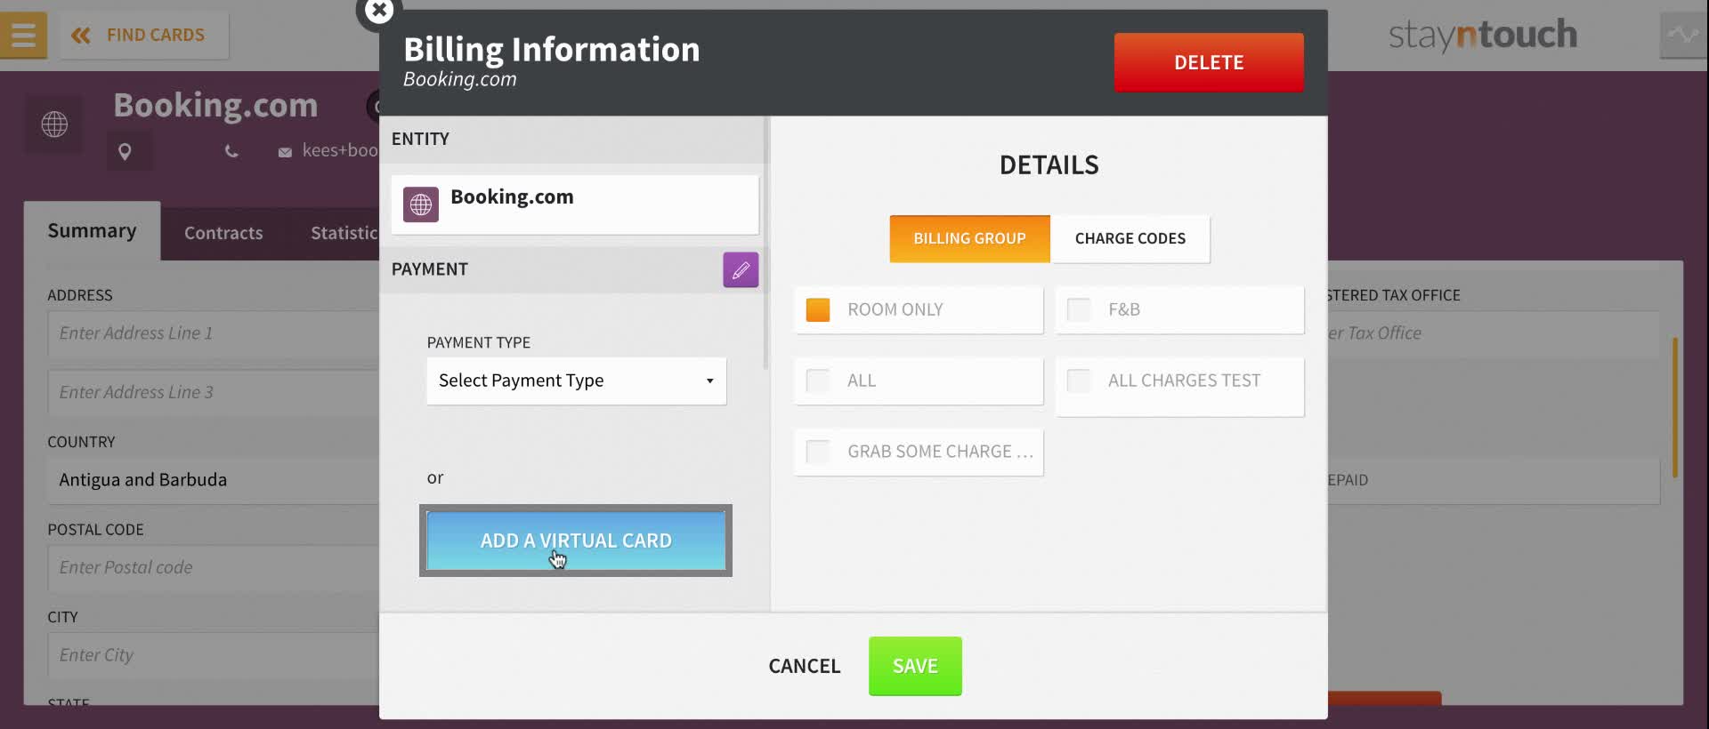Select the Statistics tab

pyautogui.click(x=344, y=233)
